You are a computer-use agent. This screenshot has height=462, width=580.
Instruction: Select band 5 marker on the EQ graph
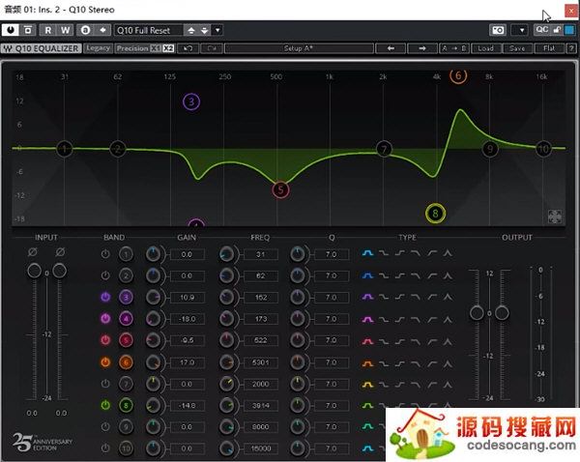280,189
